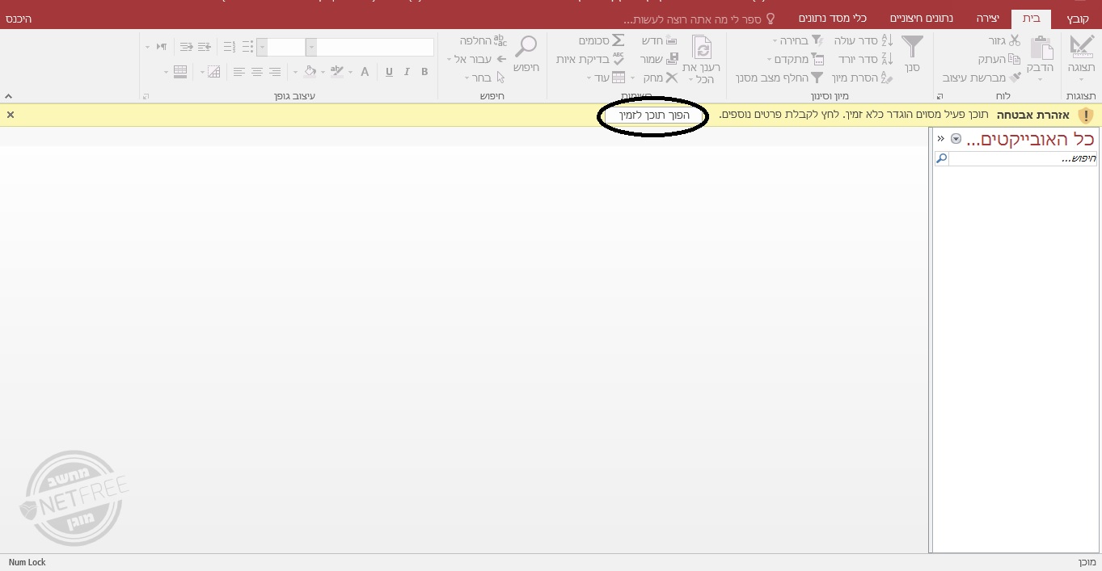Click the הדבק (Paste) icon
1102x571 pixels.
pyautogui.click(x=1041, y=48)
